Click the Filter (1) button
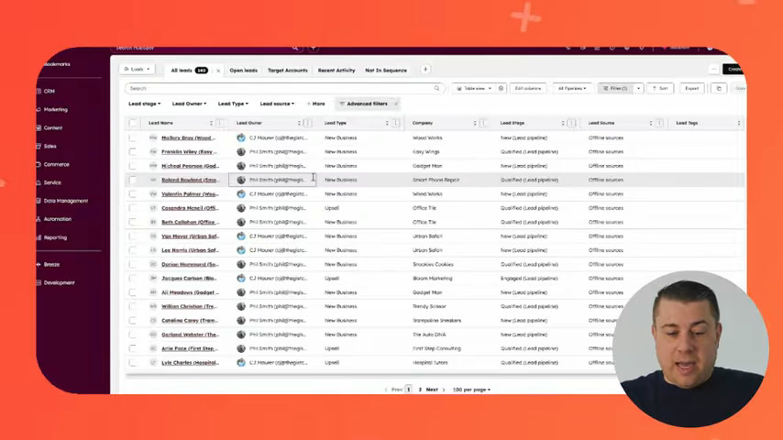783x440 pixels. [x=615, y=88]
